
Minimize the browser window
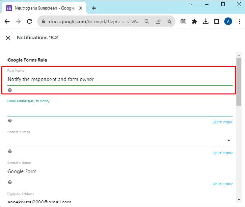[207, 4]
